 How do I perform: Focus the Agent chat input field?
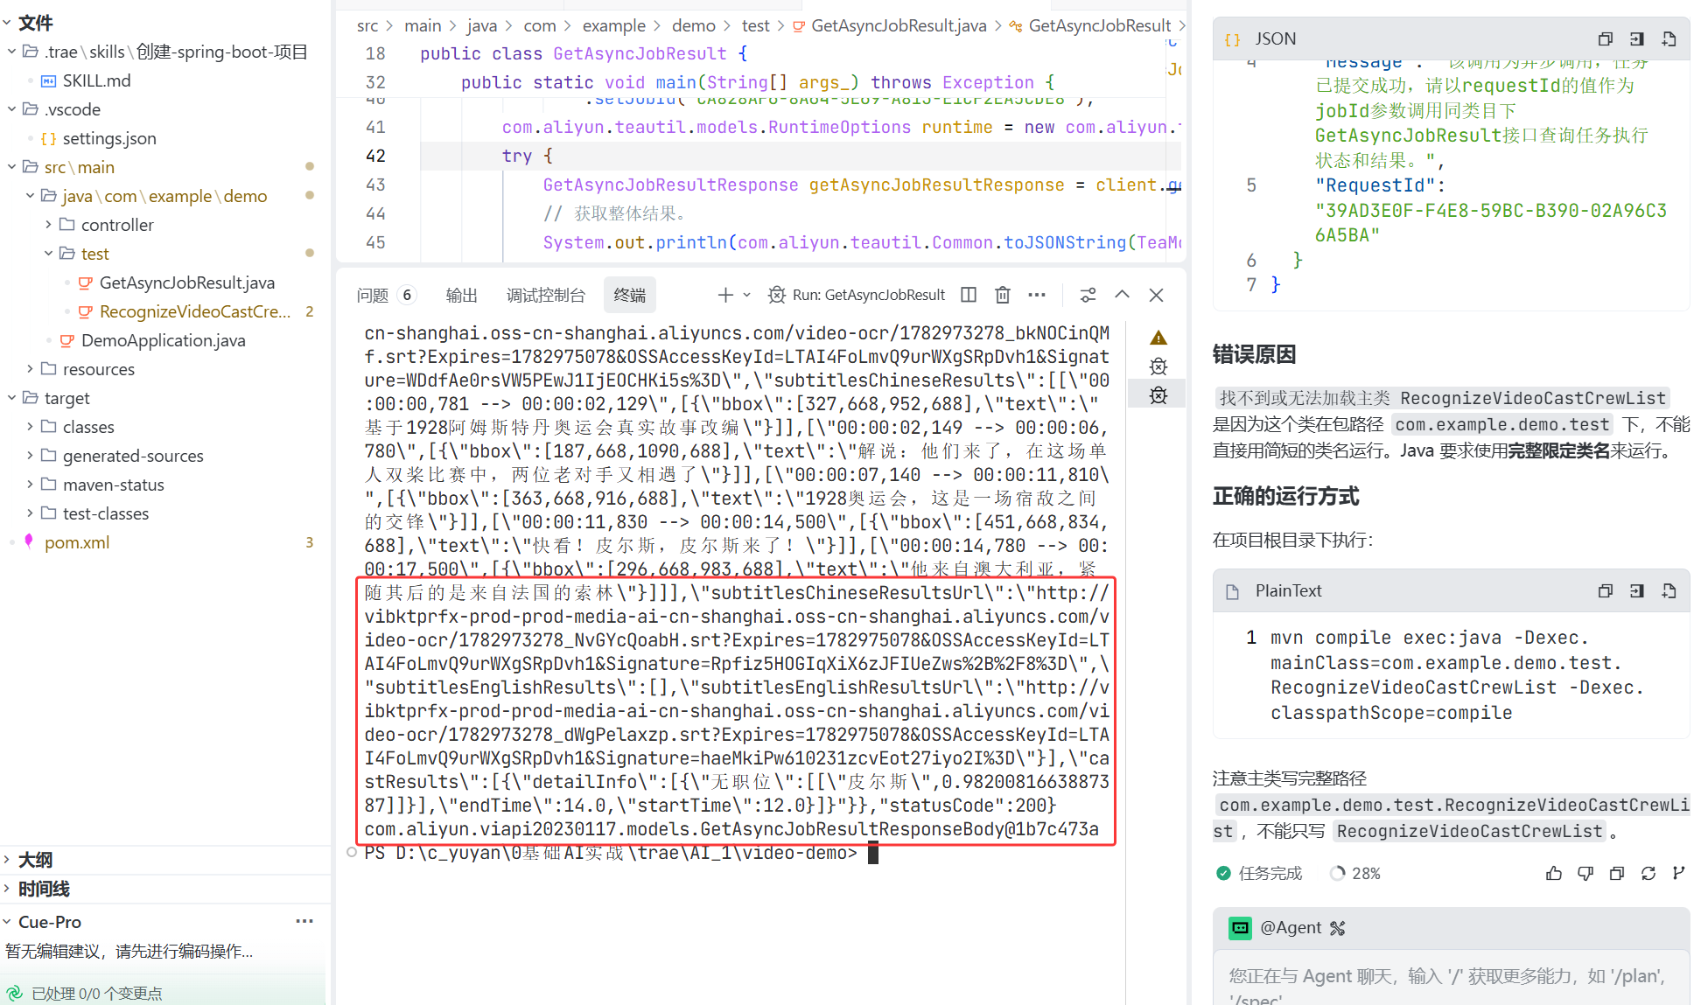tap(1451, 980)
